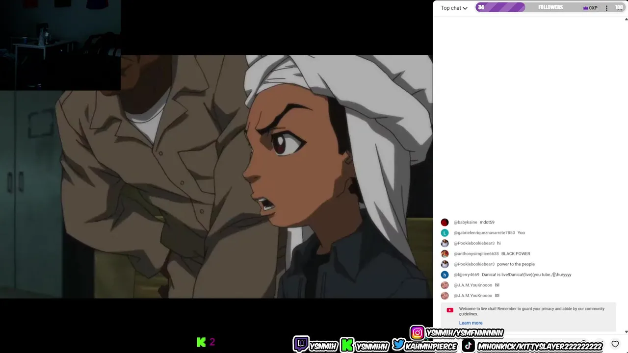The height and width of the screenshot is (353, 628).
Task: Select username @bjjerry4669
Action: [466, 275]
